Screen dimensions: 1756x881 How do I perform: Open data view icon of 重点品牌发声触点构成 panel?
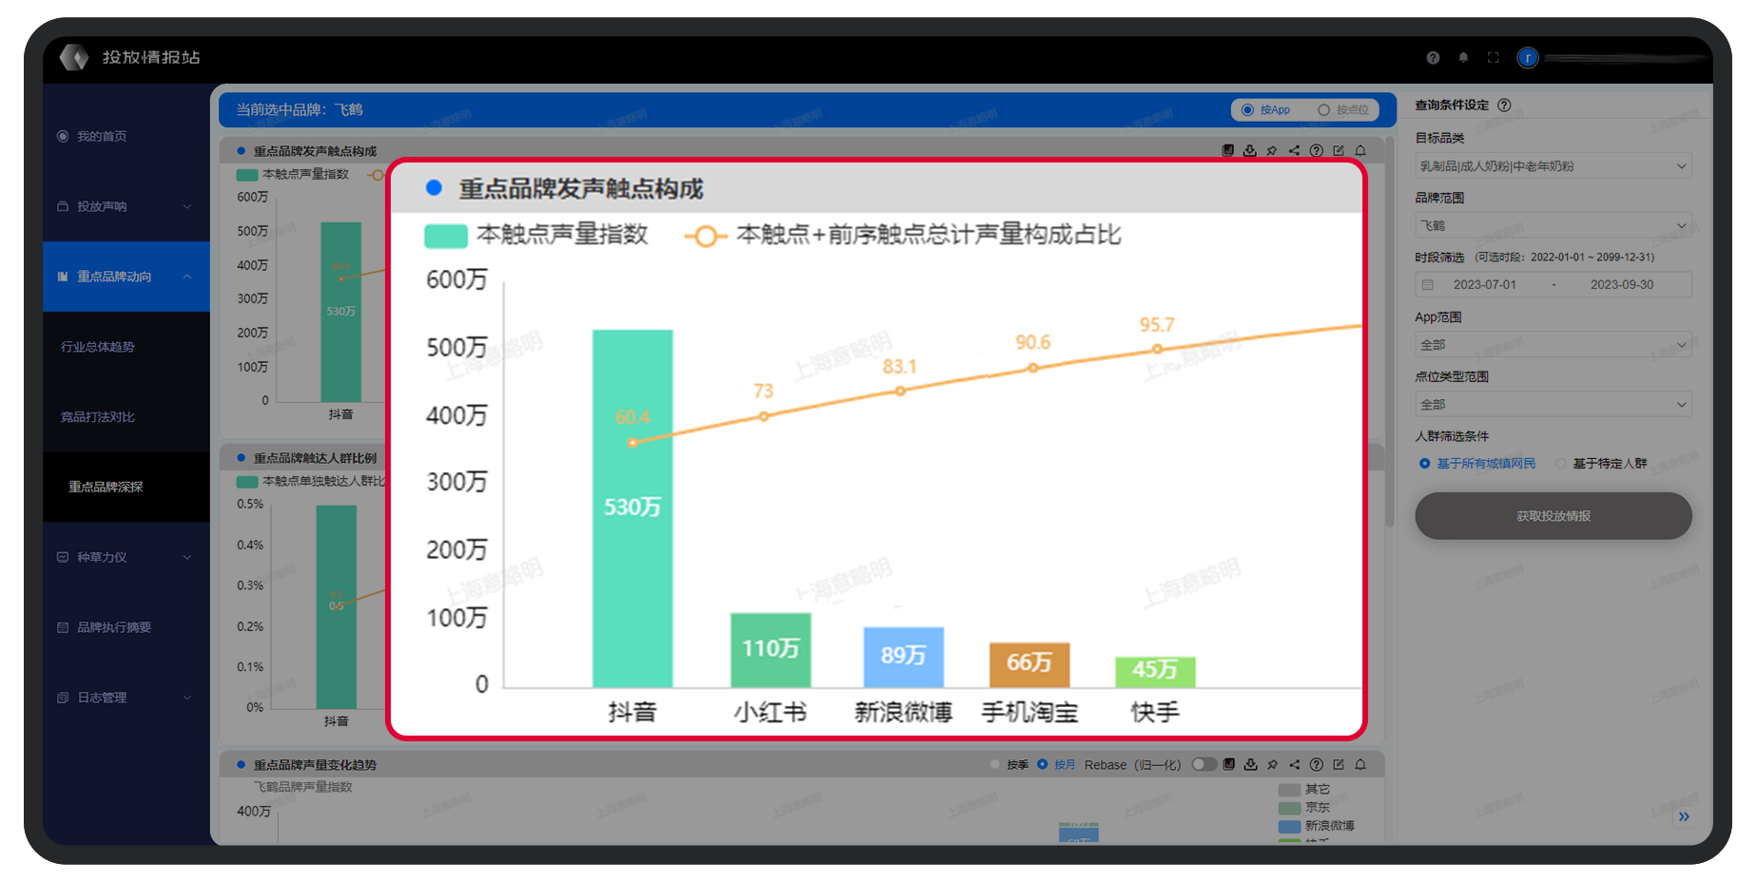pyautogui.click(x=1227, y=150)
